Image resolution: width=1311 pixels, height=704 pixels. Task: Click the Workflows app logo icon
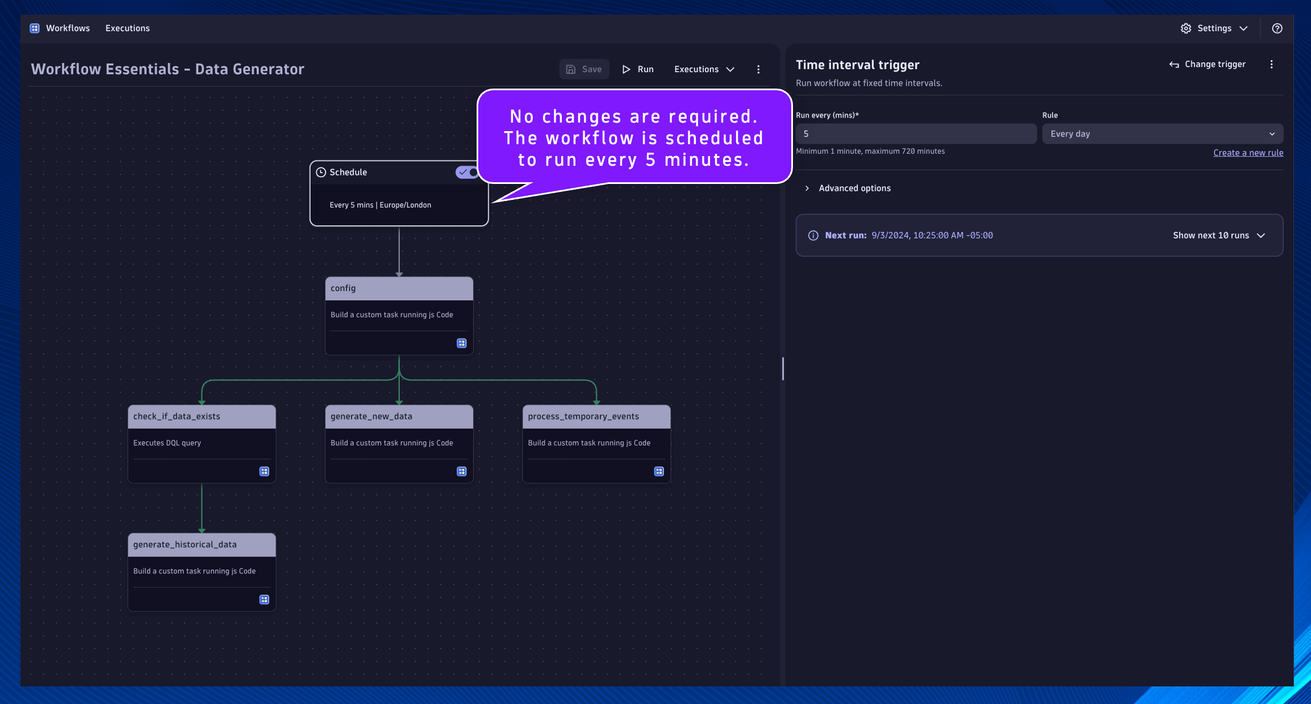(x=35, y=28)
